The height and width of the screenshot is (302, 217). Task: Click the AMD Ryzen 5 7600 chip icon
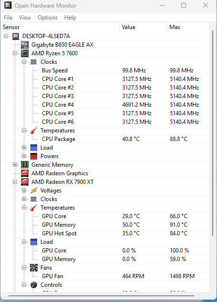point(25,53)
